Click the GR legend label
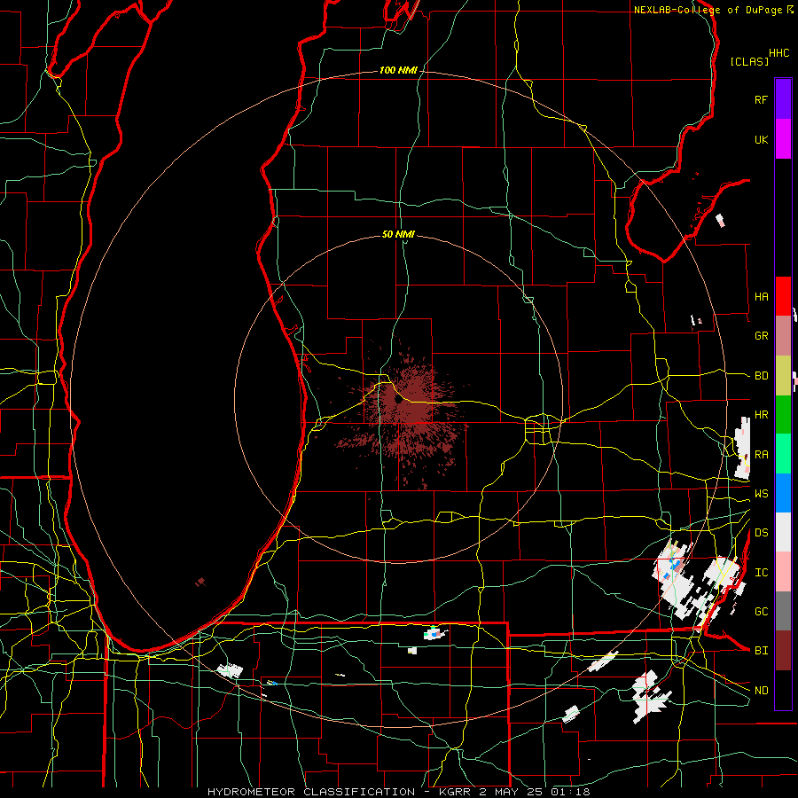This screenshot has height=798, width=798. (x=761, y=336)
